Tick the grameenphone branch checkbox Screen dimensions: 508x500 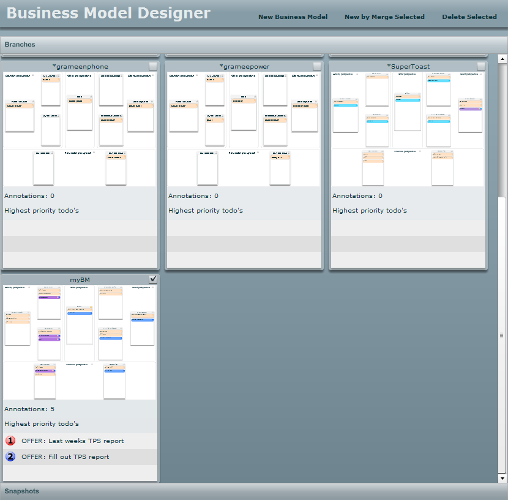coord(153,66)
